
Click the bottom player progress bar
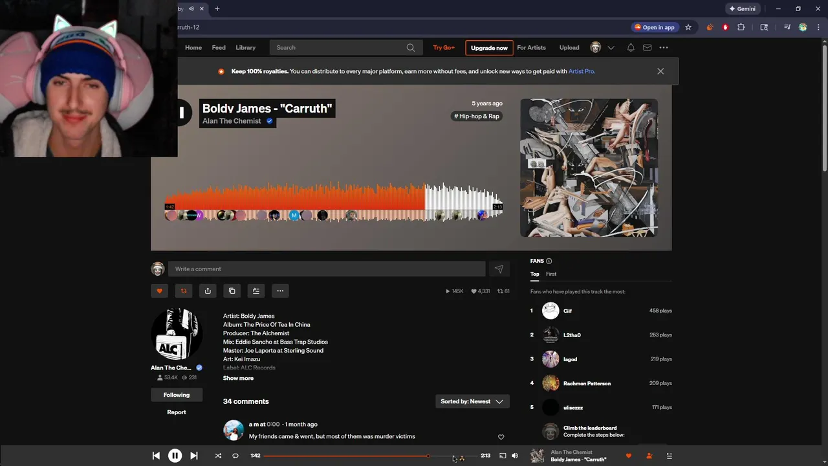pyautogui.click(x=370, y=456)
